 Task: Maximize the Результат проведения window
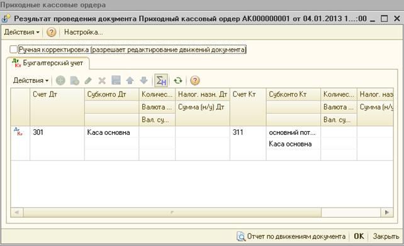pos(384,18)
